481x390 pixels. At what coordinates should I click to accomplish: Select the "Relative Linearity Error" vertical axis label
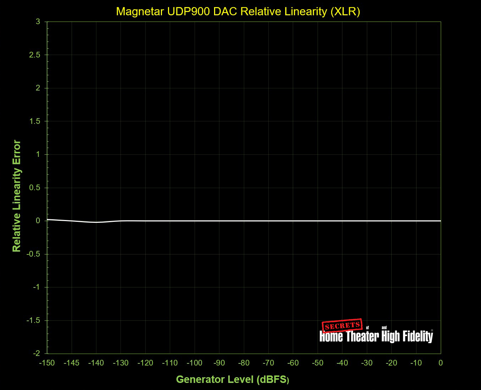(17, 196)
